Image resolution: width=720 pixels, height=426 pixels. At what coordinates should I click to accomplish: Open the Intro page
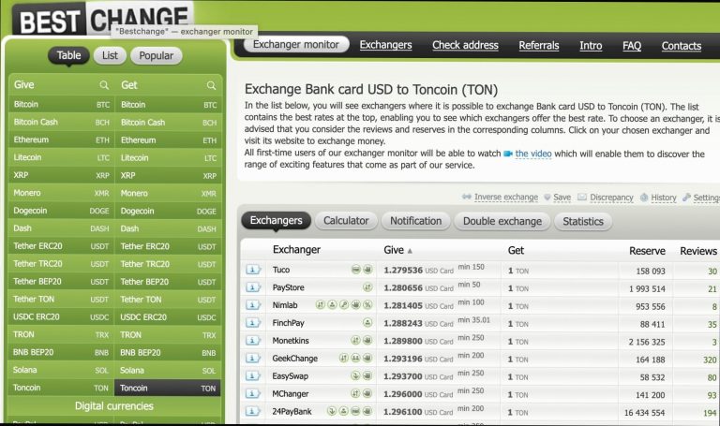pos(591,45)
